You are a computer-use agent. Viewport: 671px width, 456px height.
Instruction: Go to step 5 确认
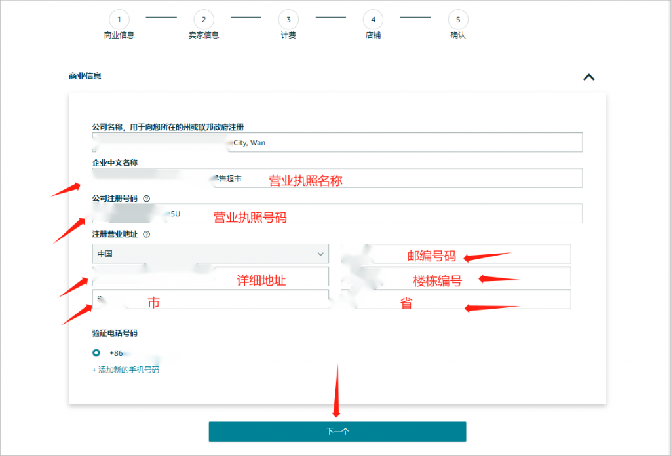point(458,20)
